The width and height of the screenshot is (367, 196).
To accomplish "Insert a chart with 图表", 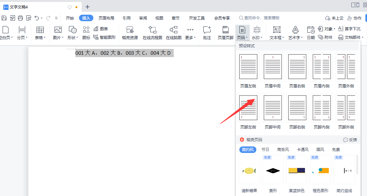I will (101, 29).
